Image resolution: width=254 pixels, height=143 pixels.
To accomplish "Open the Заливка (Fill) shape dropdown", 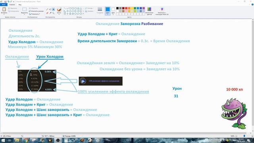I will [89, 11].
